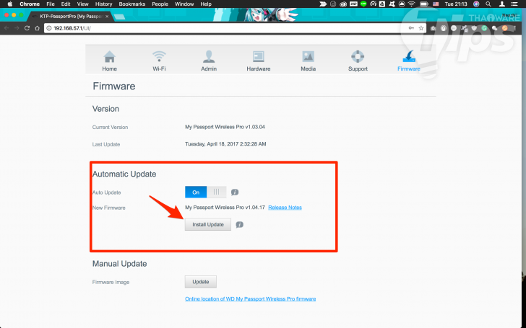Select current version text v1.03.04
The image size is (526, 328).
[x=225, y=127]
